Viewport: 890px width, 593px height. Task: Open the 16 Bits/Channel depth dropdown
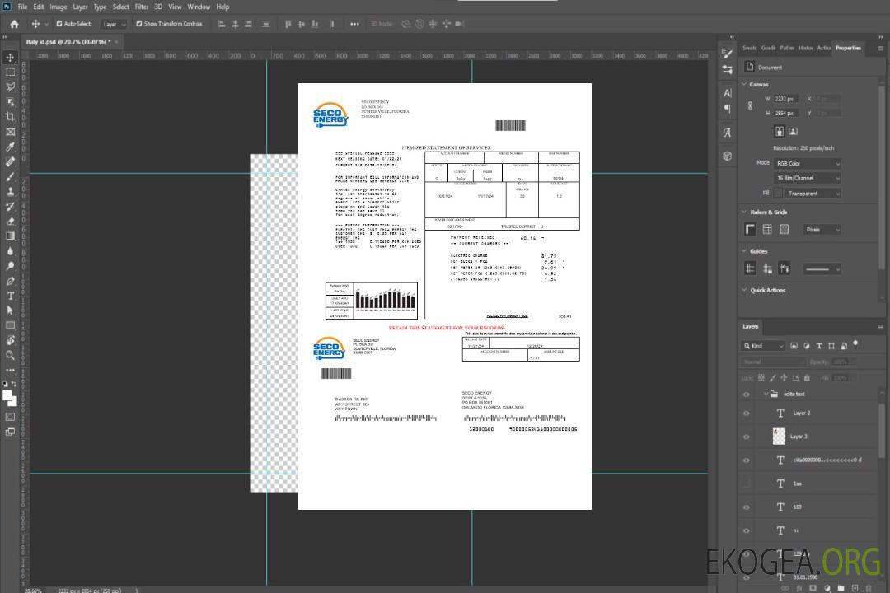[x=807, y=178]
